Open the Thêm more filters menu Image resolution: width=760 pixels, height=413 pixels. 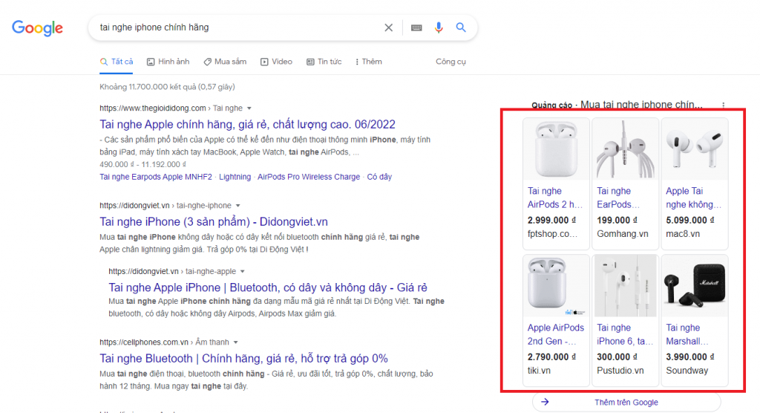click(x=368, y=62)
